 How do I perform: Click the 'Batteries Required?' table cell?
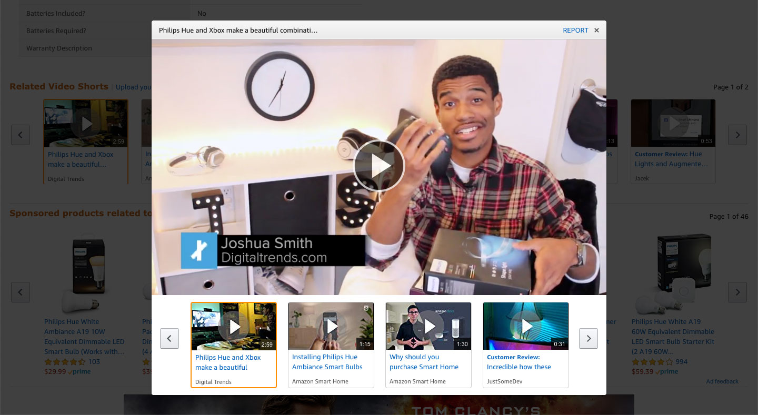pos(104,31)
